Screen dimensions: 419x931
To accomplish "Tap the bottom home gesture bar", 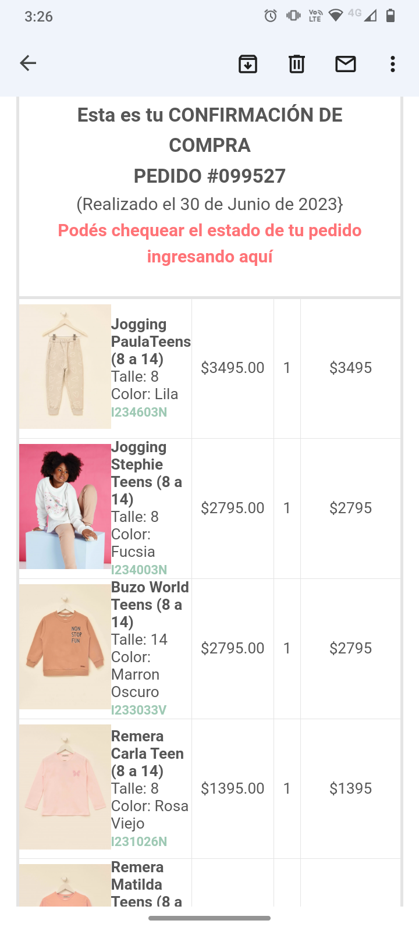I will point(210,918).
